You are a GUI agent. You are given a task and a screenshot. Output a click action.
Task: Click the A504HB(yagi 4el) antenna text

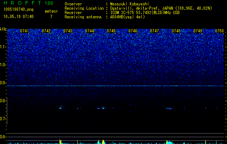click(x=127, y=17)
